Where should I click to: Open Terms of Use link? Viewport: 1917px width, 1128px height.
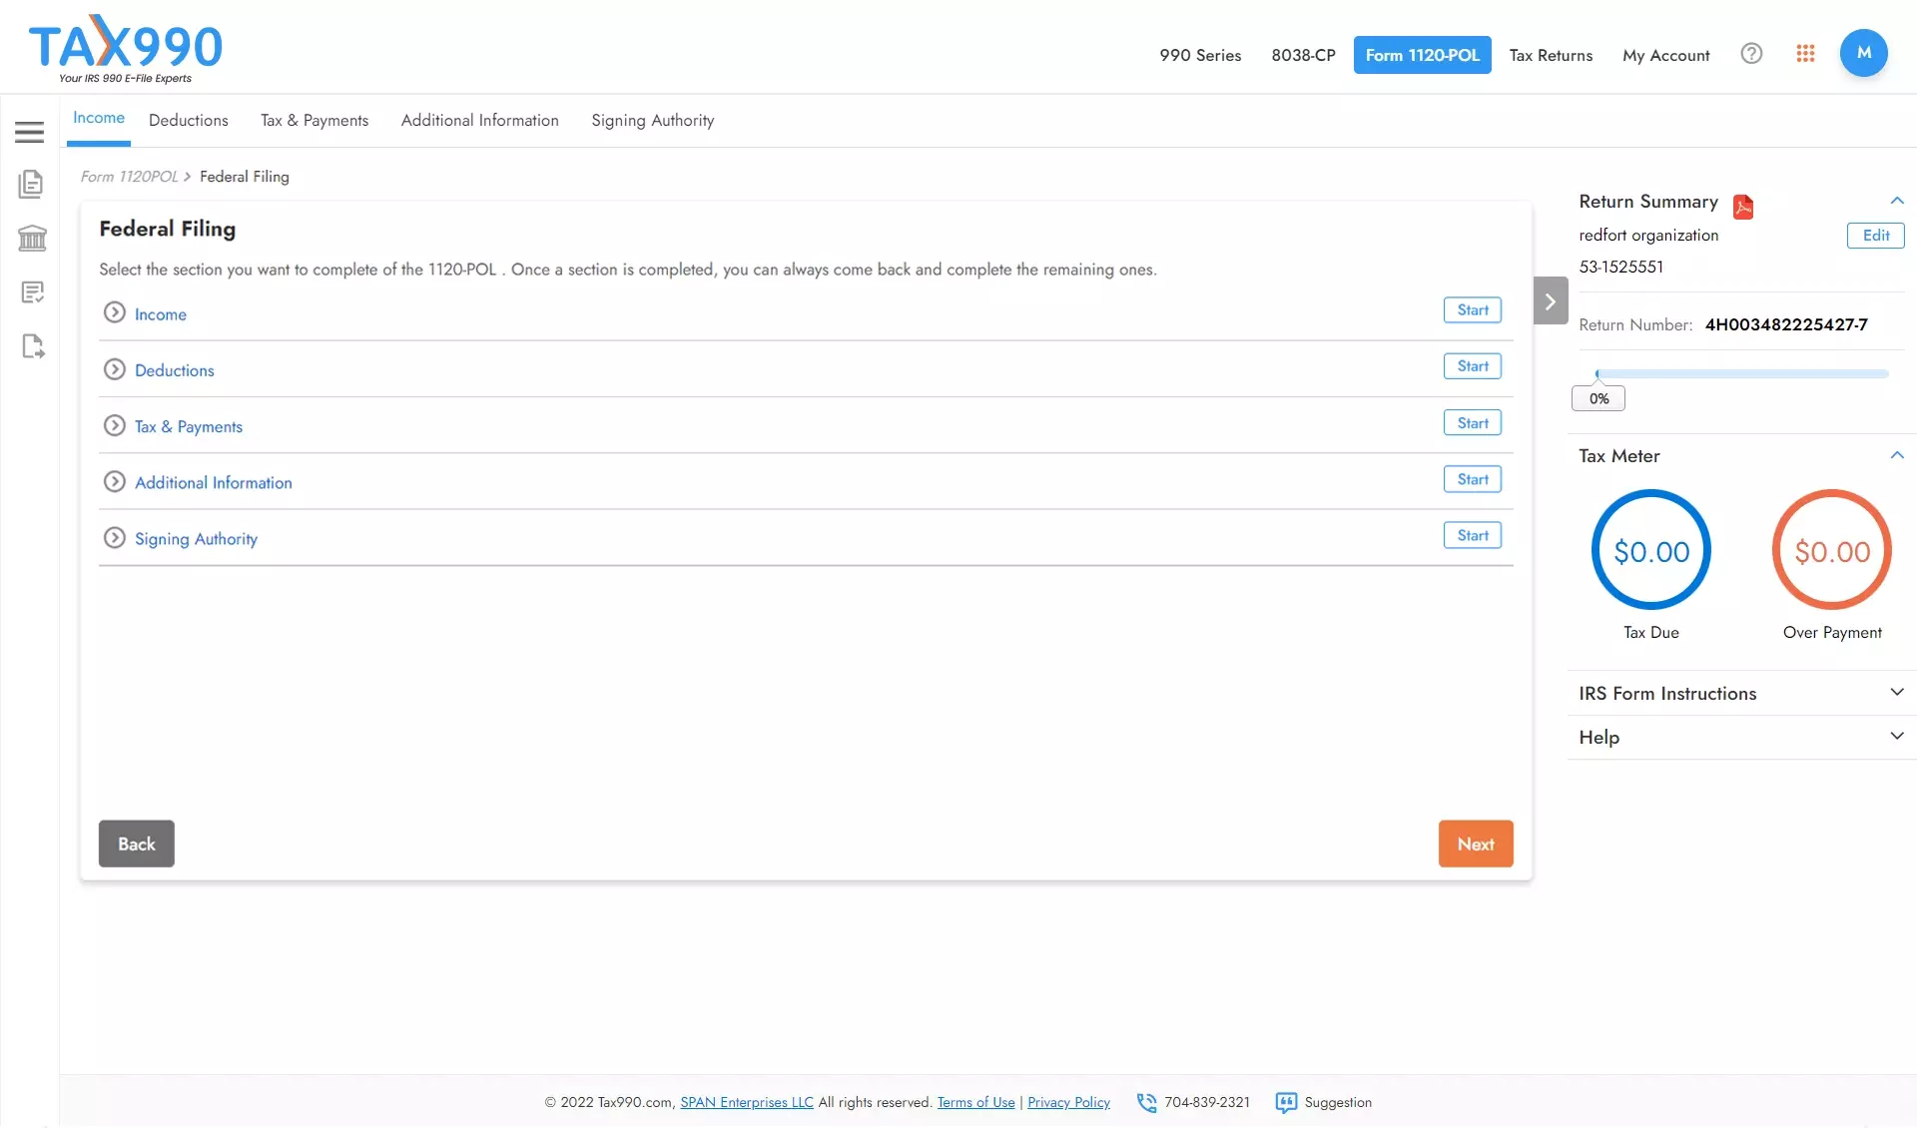click(x=975, y=1102)
